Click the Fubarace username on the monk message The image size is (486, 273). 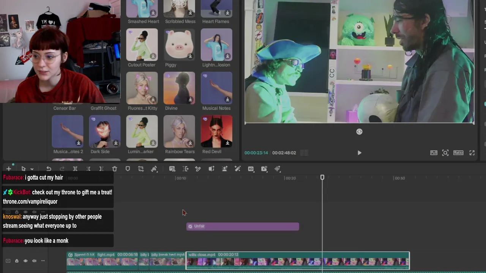(x=13, y=241)
